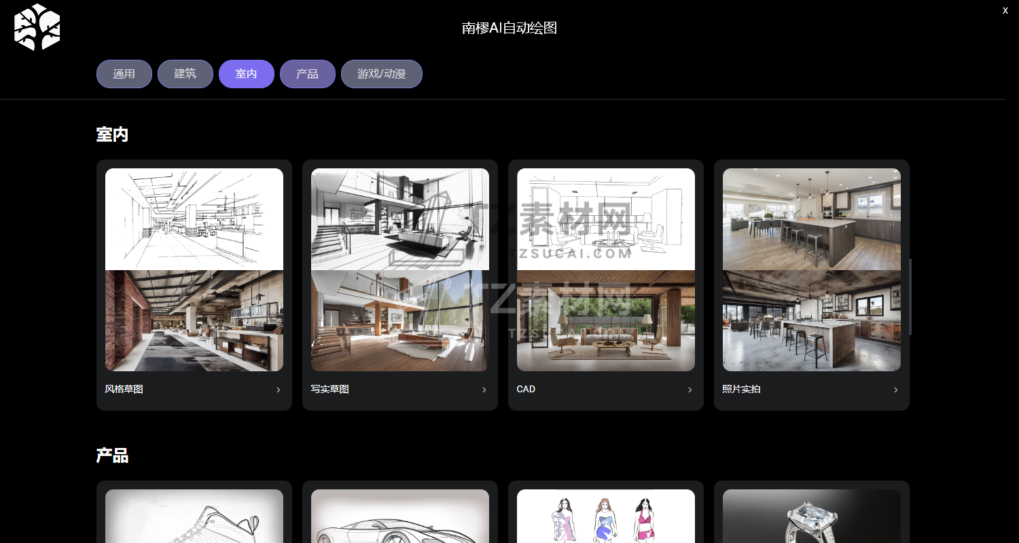Click the vertical scrollbar thumb
Viewport: 1019px width, 543px height.
click(911, 297)
